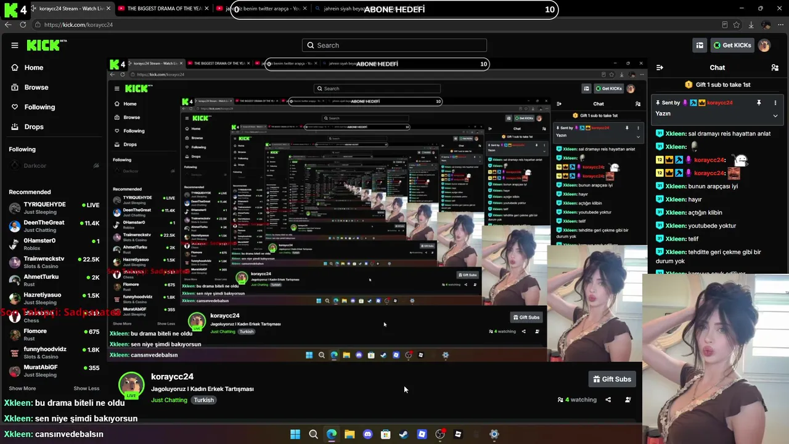789x444 pixels.
Task: Click the follow icon right of the share icon
Action: coord(628,400)
